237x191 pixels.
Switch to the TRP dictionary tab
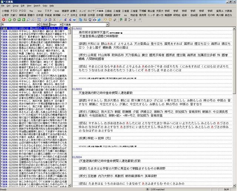coord(48,11)
